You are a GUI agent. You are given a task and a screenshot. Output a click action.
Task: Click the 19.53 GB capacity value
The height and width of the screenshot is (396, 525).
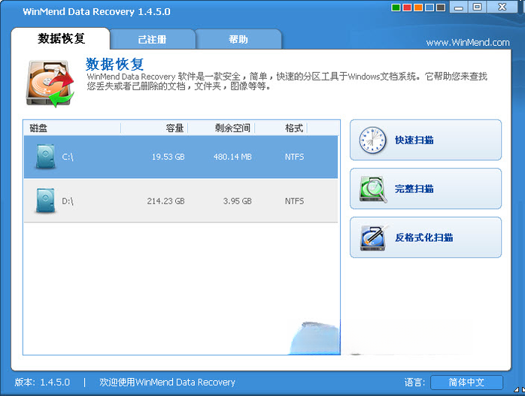click(x=168, y=157)
